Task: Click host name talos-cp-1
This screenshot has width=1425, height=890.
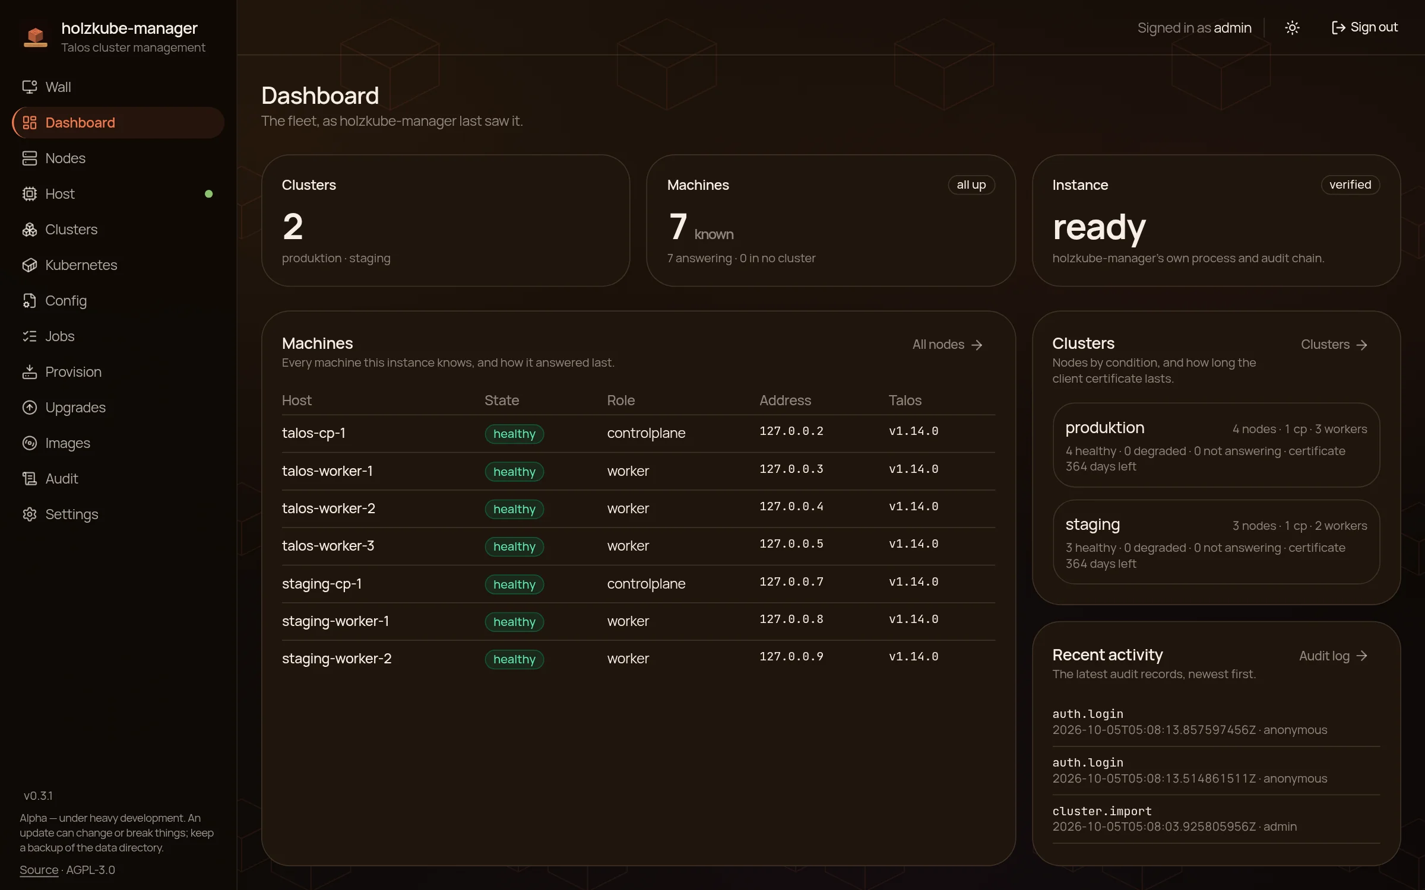Action: 313,433
